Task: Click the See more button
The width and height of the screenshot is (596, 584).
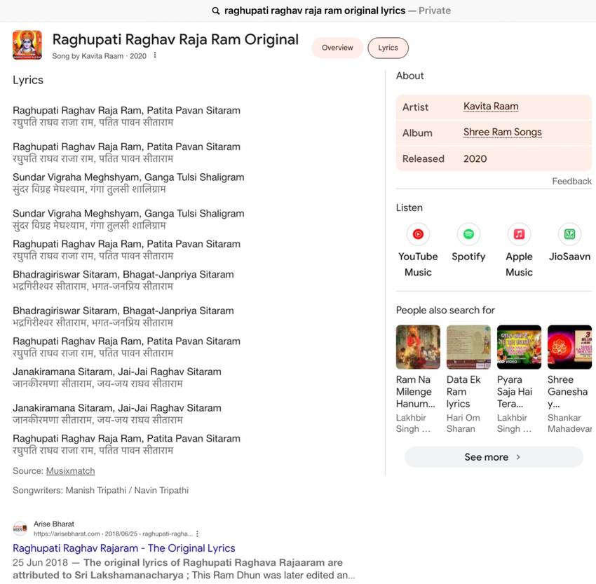Action: click(x=494, y=457)
